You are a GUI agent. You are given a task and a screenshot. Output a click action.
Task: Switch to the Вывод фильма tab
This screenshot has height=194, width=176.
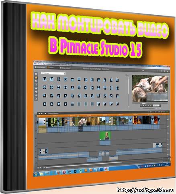coord(65,68)
